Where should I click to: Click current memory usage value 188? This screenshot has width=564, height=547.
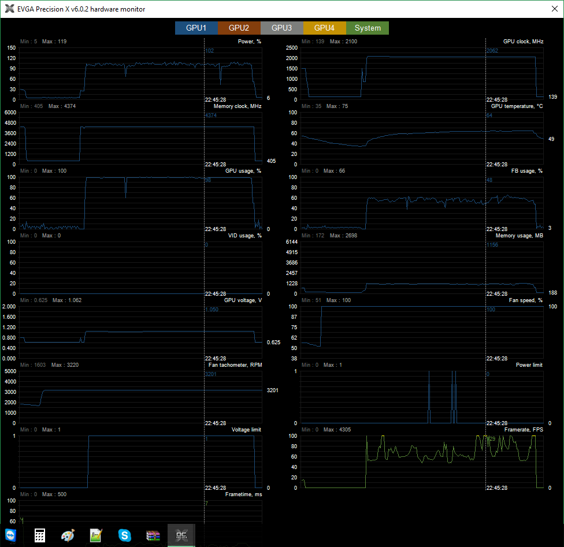(x=553, y=293)
